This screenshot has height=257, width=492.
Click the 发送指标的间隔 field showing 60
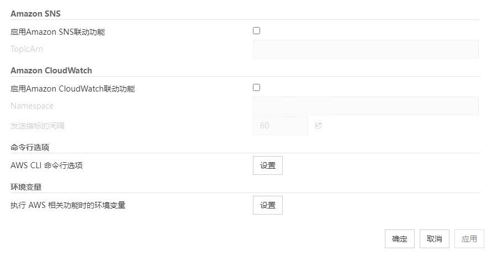pyautogui.click(x=280, y=126)
